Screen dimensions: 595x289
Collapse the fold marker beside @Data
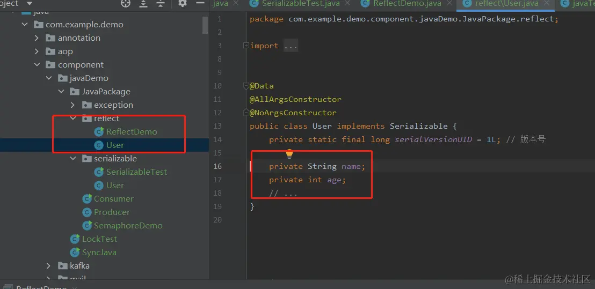click(246, 86)
